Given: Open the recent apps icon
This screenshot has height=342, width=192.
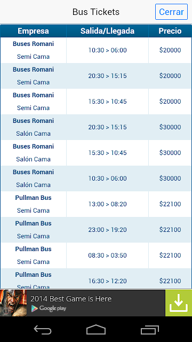Looking at the screenshot, I should tap(149, 329).
